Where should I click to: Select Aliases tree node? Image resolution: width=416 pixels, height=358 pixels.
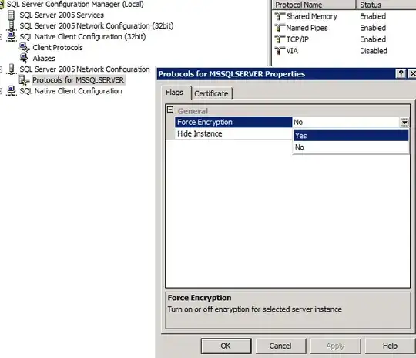pos(44,58)
